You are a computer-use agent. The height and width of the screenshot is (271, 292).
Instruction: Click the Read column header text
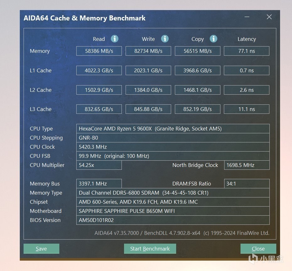tap(99, 39)
